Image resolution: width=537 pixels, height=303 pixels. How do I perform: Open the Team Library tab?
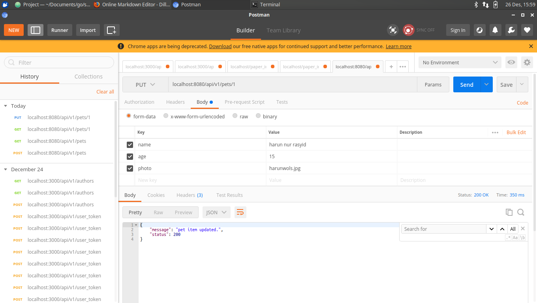(284, 30)
